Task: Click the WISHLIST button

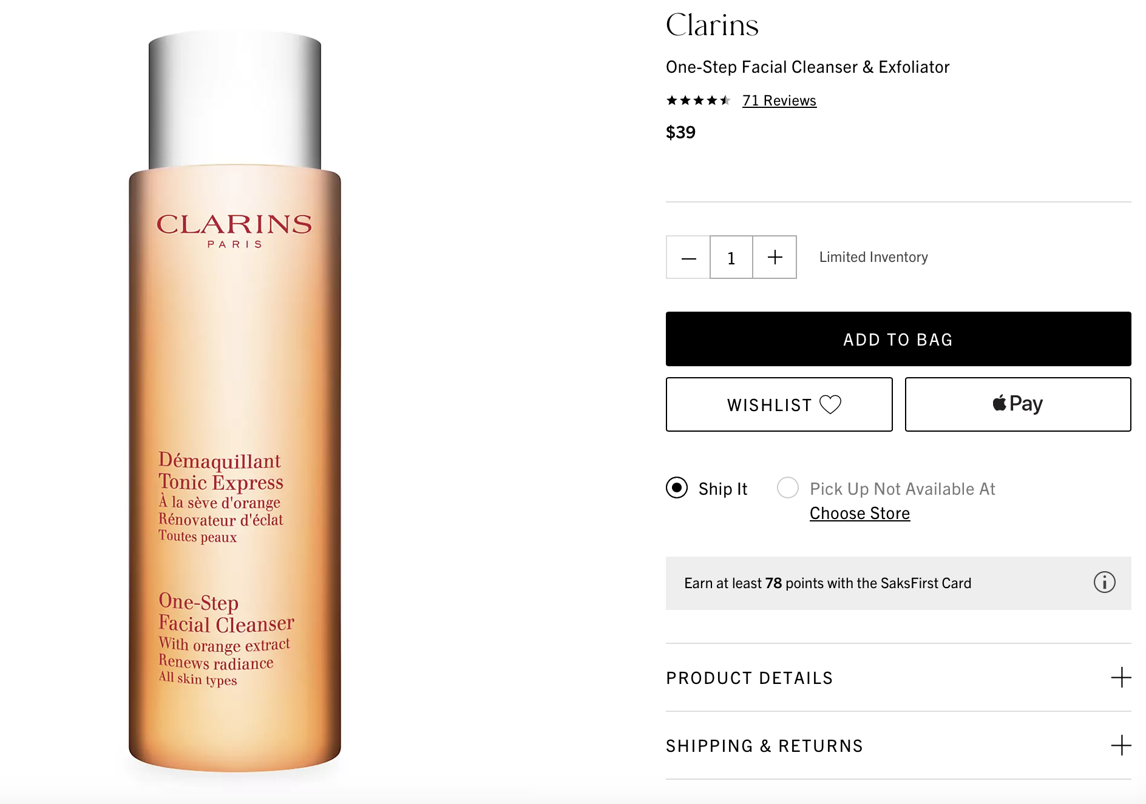Action: 779,404
